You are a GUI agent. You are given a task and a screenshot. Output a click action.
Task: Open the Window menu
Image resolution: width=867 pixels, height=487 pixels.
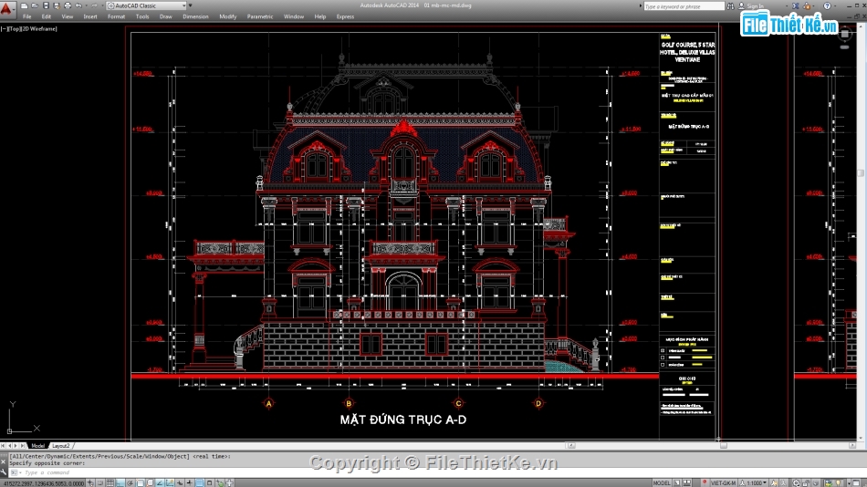coord(294,16)
